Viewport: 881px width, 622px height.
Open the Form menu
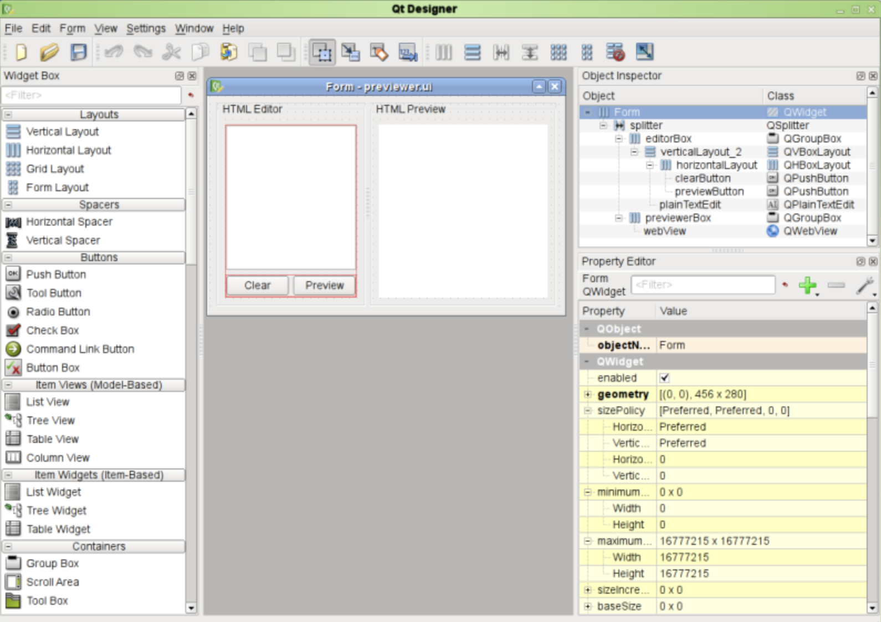click(73, 28)
